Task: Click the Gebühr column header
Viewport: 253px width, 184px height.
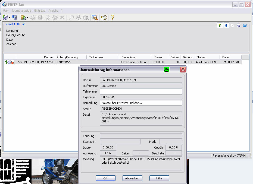Action: [x=187, y=57]
